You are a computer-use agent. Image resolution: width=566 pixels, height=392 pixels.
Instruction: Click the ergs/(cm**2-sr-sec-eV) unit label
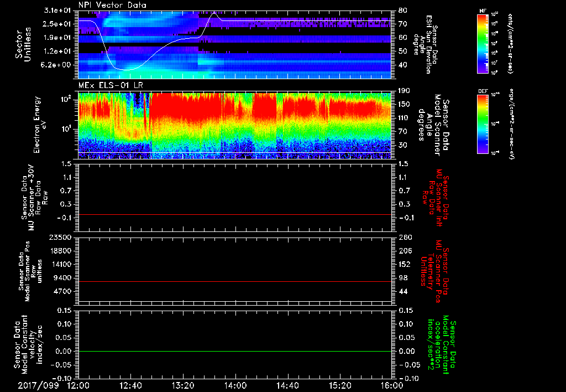[511, 124]
